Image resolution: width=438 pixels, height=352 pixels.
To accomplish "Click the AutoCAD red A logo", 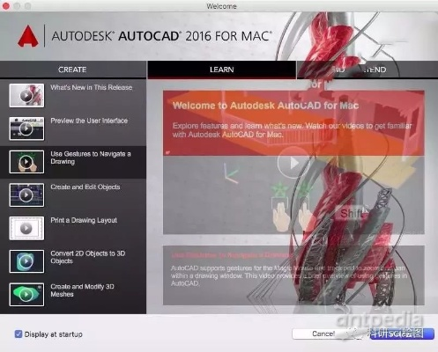I will point(28,36).
